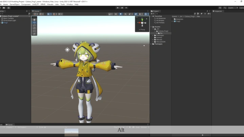Screen dimensions: 244x137
Task: Toggle hidden objects visibility in Scene
Action: tap(136, 14)
